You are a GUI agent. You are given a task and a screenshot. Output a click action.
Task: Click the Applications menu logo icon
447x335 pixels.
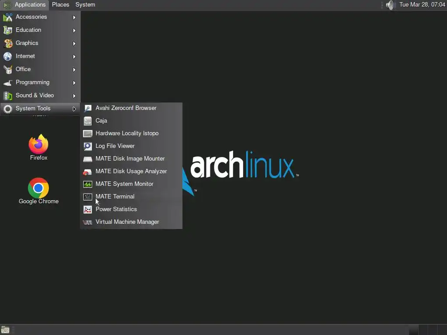(x=7, y=5)
